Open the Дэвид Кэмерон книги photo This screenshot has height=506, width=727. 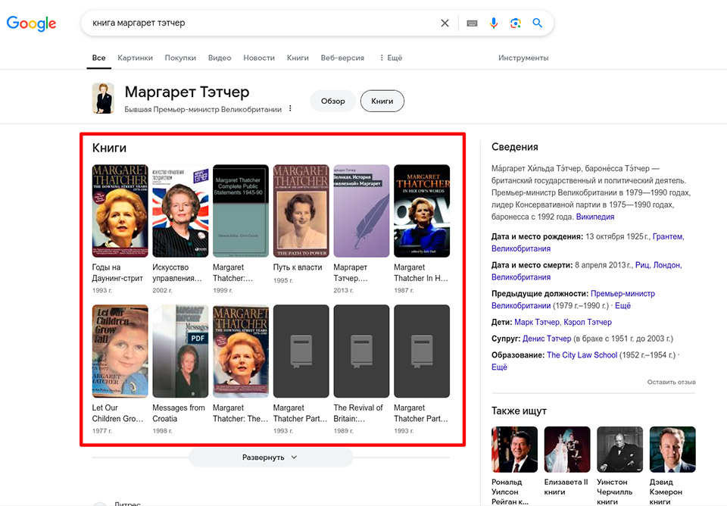pyautogui.click(x=672, y=449)
